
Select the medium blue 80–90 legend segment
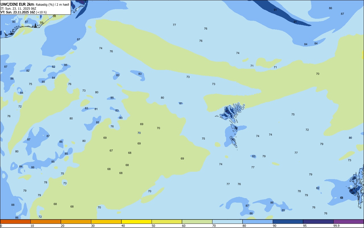[x=258, y=222]
